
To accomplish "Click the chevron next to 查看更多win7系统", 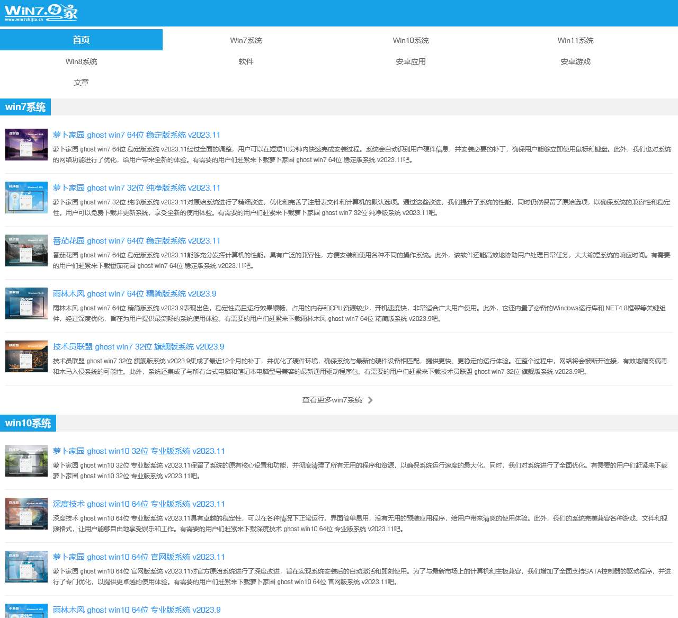I will 370,400.
